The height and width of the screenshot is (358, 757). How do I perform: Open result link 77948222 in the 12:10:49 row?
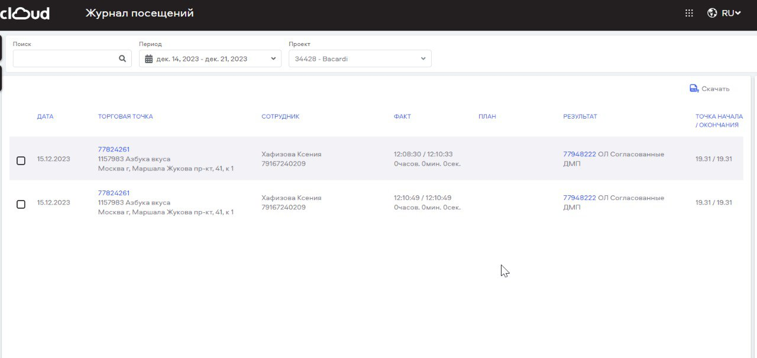[580, 198]
